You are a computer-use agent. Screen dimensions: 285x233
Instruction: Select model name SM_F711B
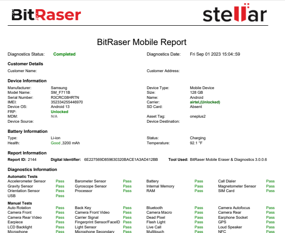coord(60,92)
